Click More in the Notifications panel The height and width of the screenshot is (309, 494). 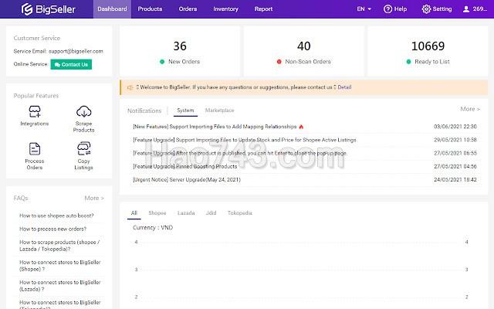[x=470, y=109]
